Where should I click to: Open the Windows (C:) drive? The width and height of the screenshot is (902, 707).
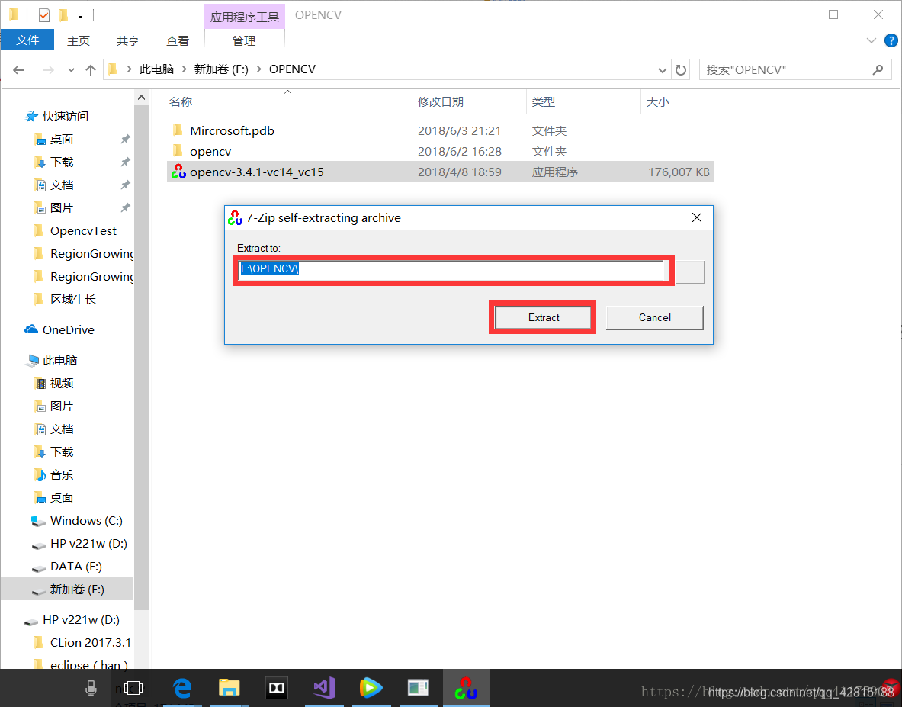86,521
